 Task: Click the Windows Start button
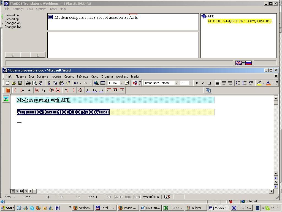tap(8, 208)
